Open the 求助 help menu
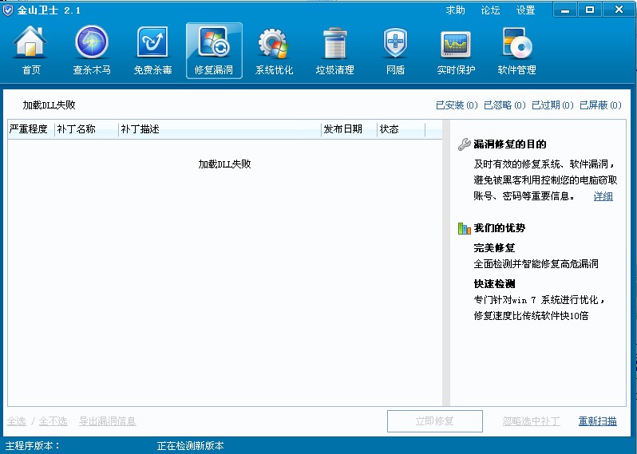The width and height of the screenshot is (637, 454). (455, 10)
